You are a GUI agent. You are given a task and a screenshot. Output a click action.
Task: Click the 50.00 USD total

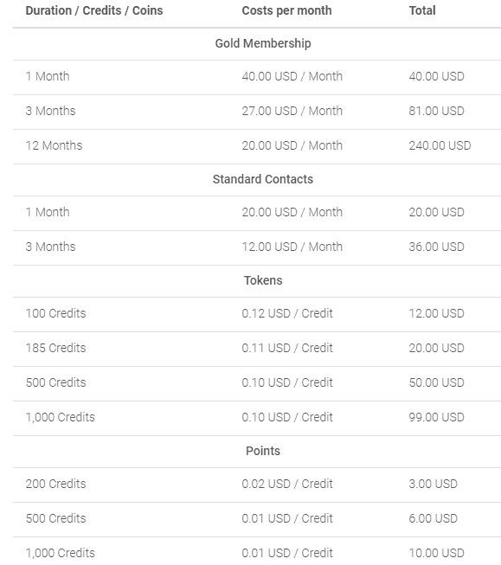pos(436,382)
